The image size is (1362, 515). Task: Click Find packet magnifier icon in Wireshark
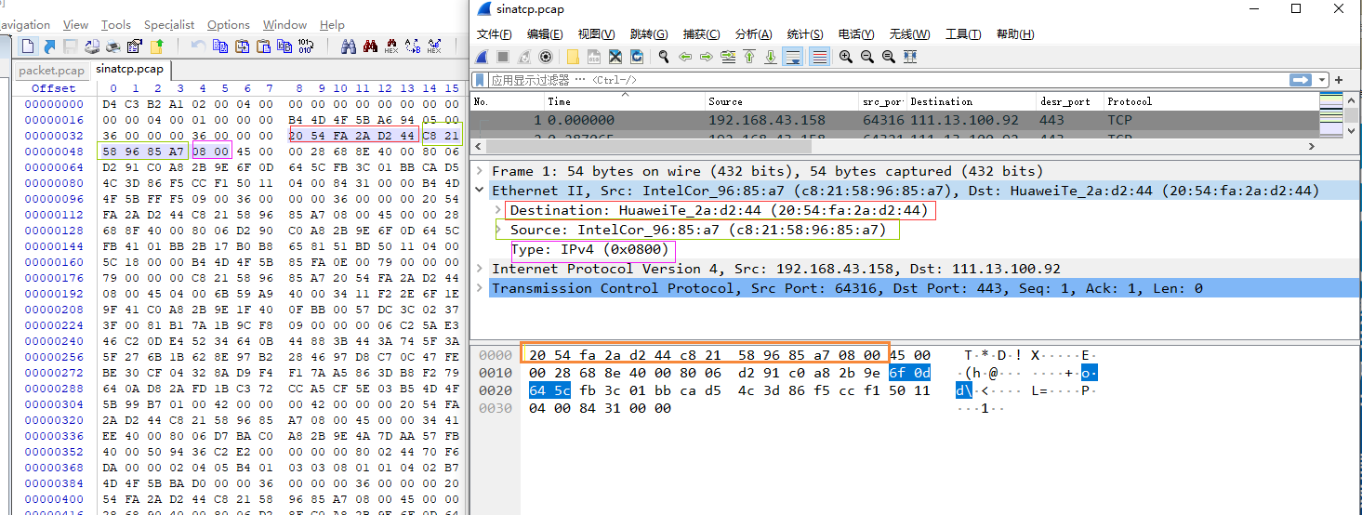[664, 57]
